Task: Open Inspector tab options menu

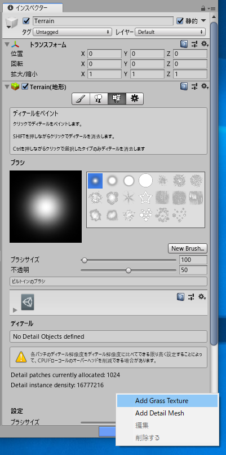Action: [x=212, y=8]
